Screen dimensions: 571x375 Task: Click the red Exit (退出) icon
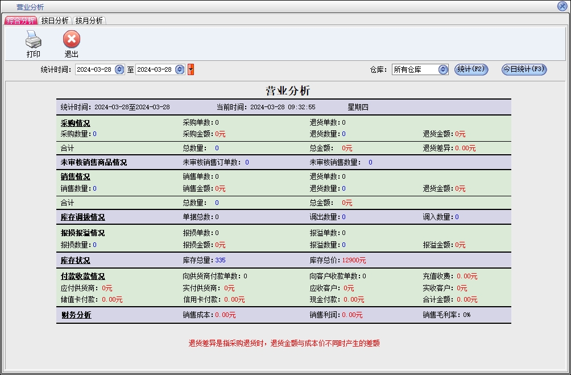tap(71, 40)
